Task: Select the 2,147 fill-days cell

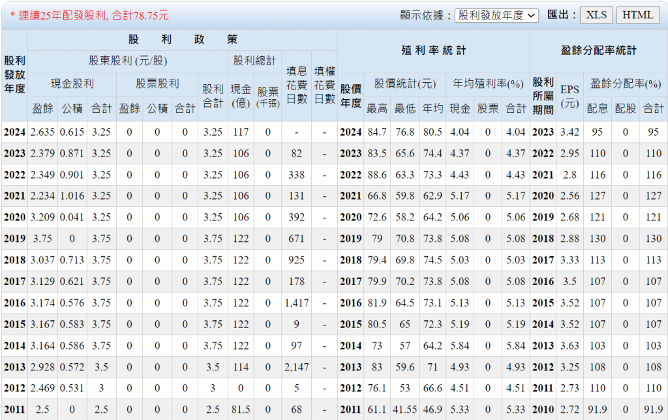Action: [x=296, y=367]
